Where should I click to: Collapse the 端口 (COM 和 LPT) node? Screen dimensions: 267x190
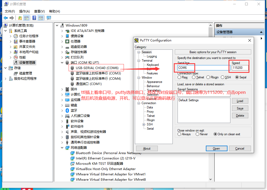click(x=62, y=63)
